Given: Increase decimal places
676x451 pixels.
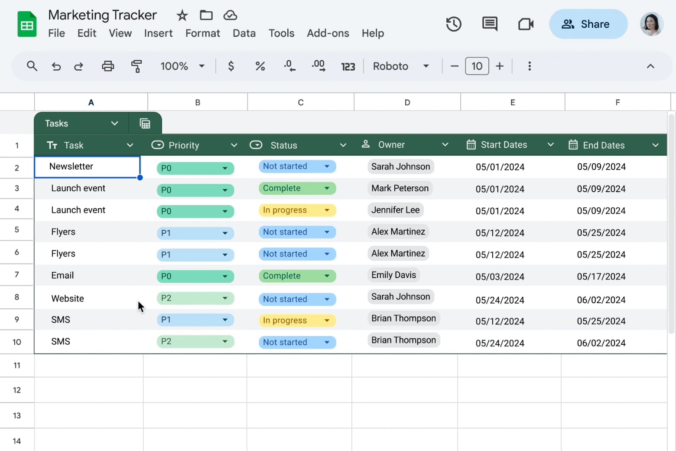Looking at the screenshot, I should point(318,66).
